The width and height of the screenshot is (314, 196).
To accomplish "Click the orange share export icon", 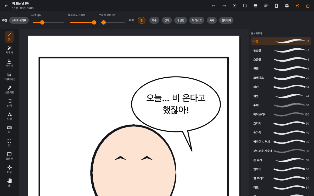I will (308, 6).
